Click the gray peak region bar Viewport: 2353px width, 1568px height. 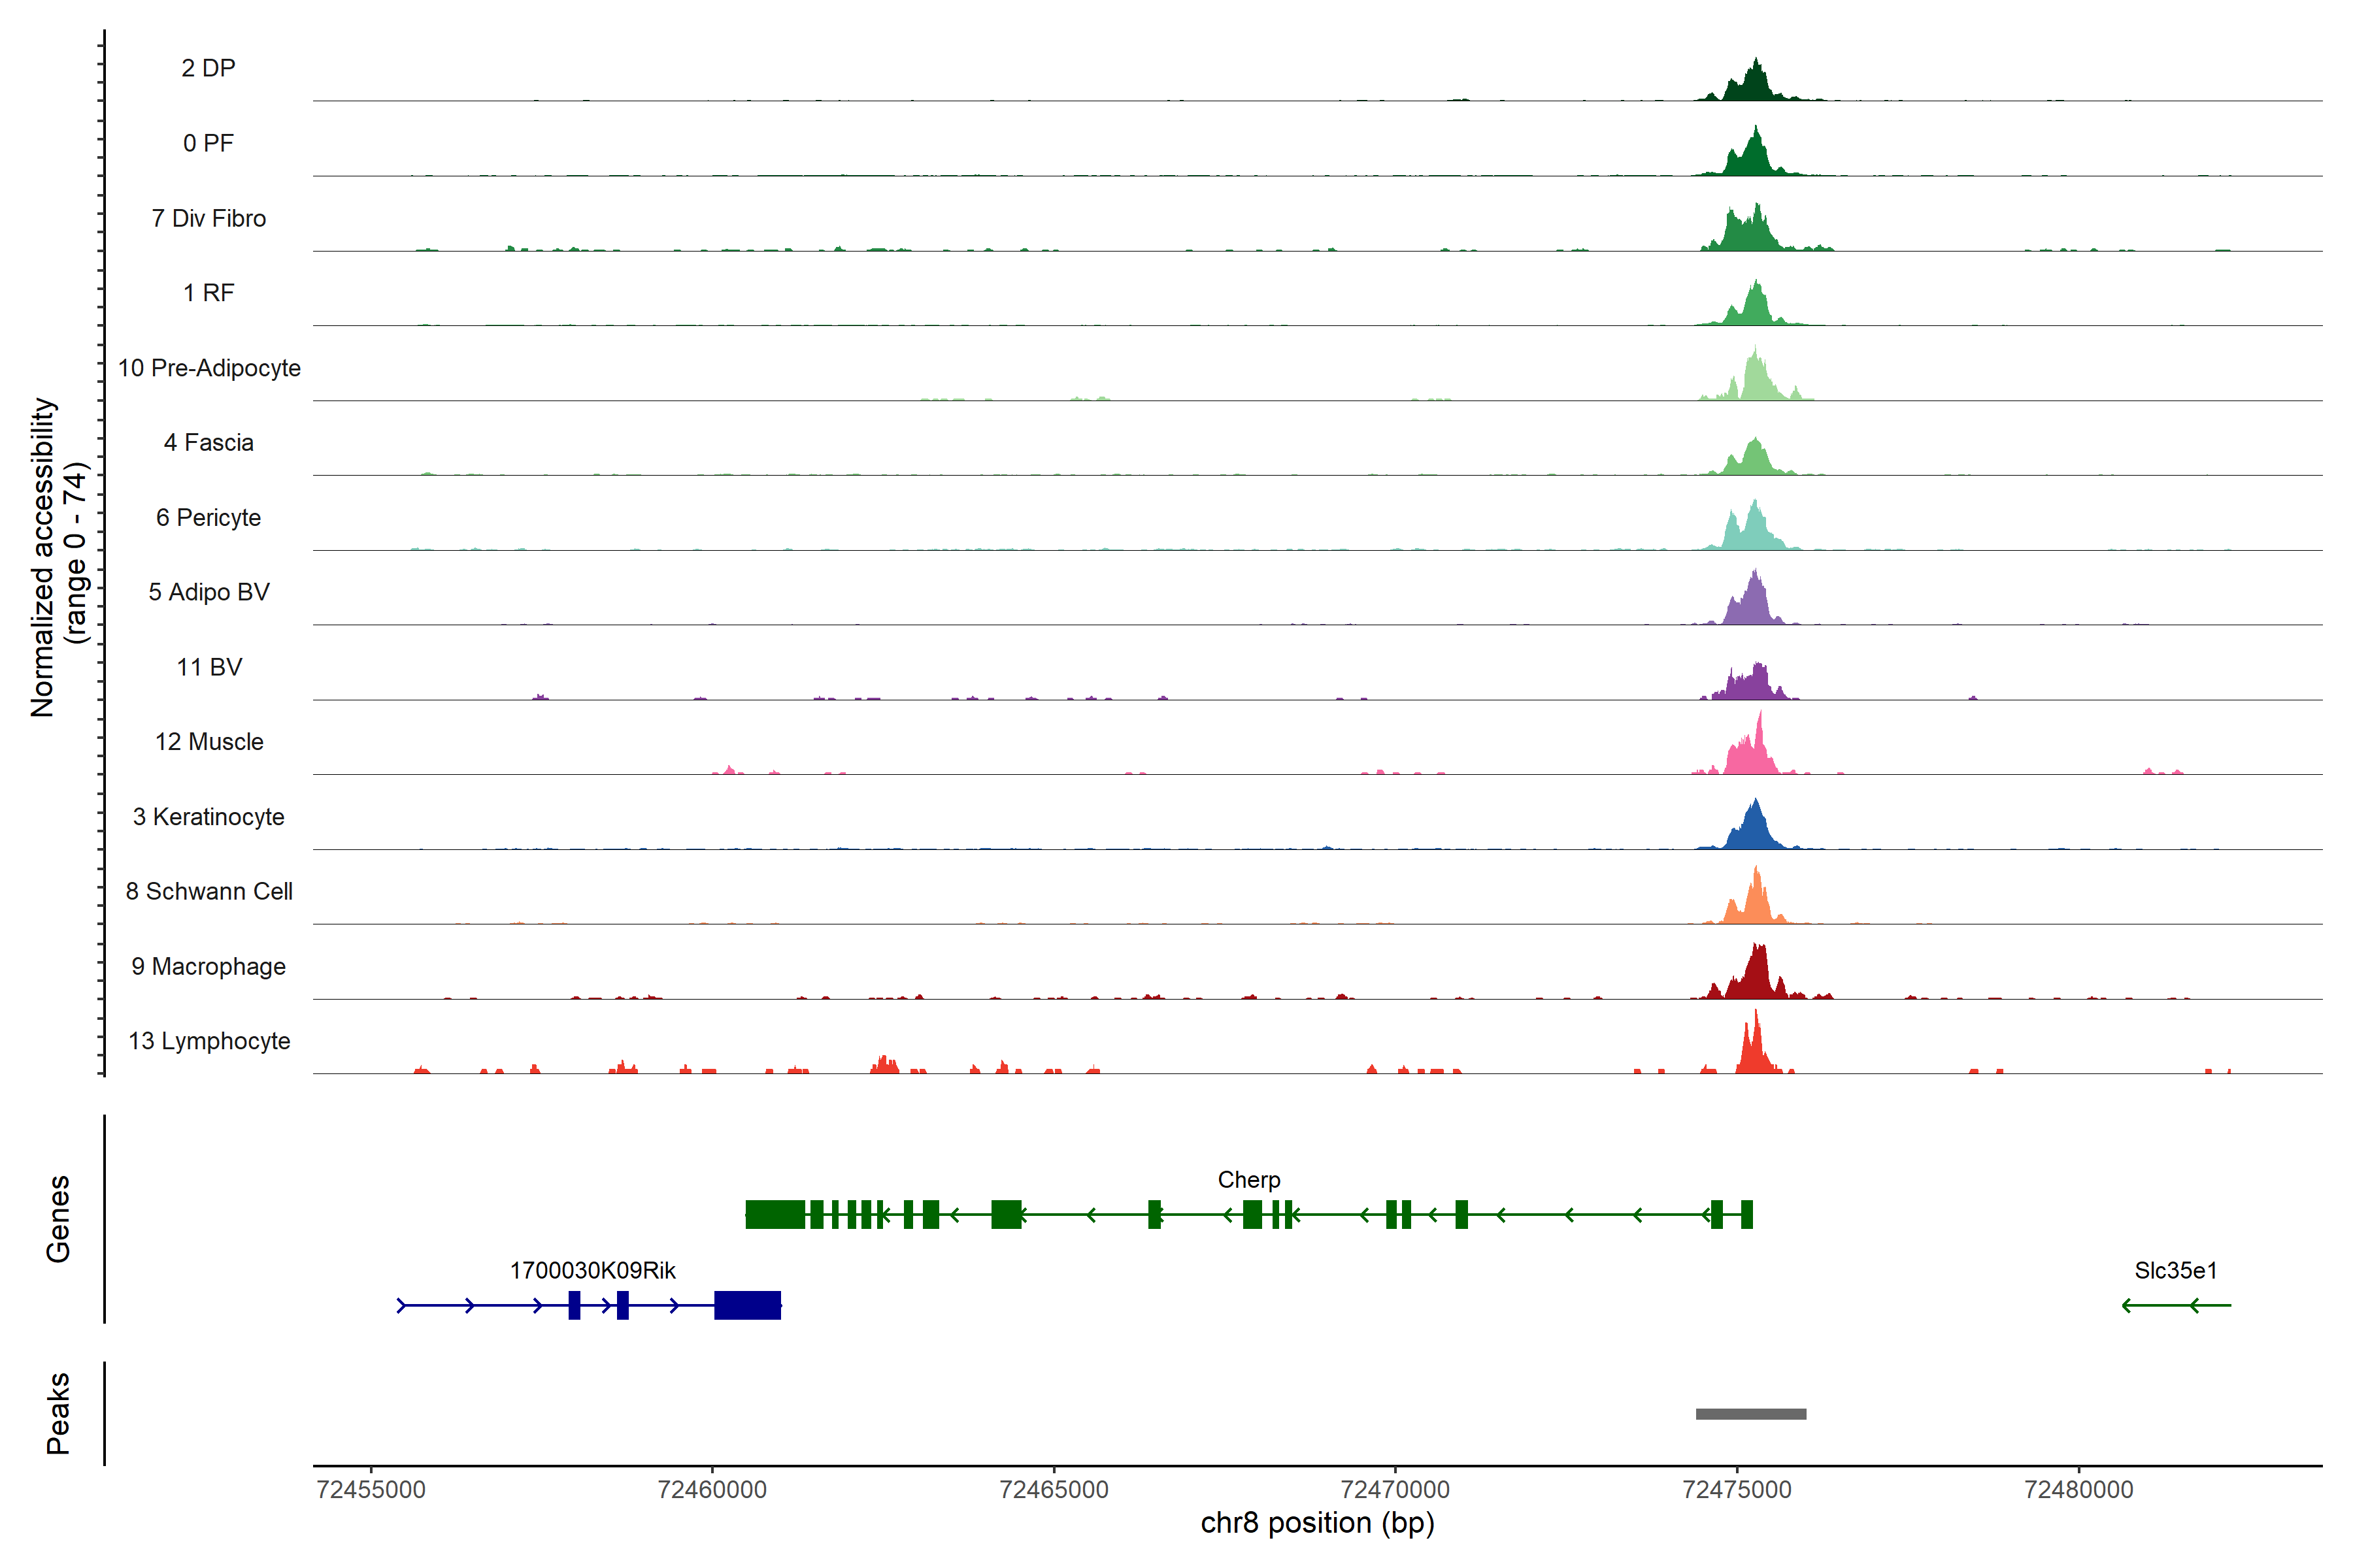click(x=1751, y=1414)
